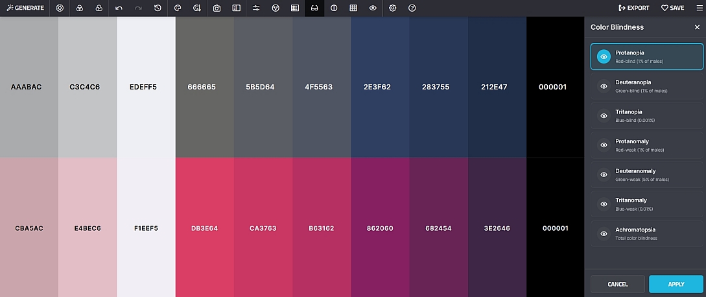706x297 pixels.
Task: Click the second overlapping-circles icon
Action: [x=99, y=8]
